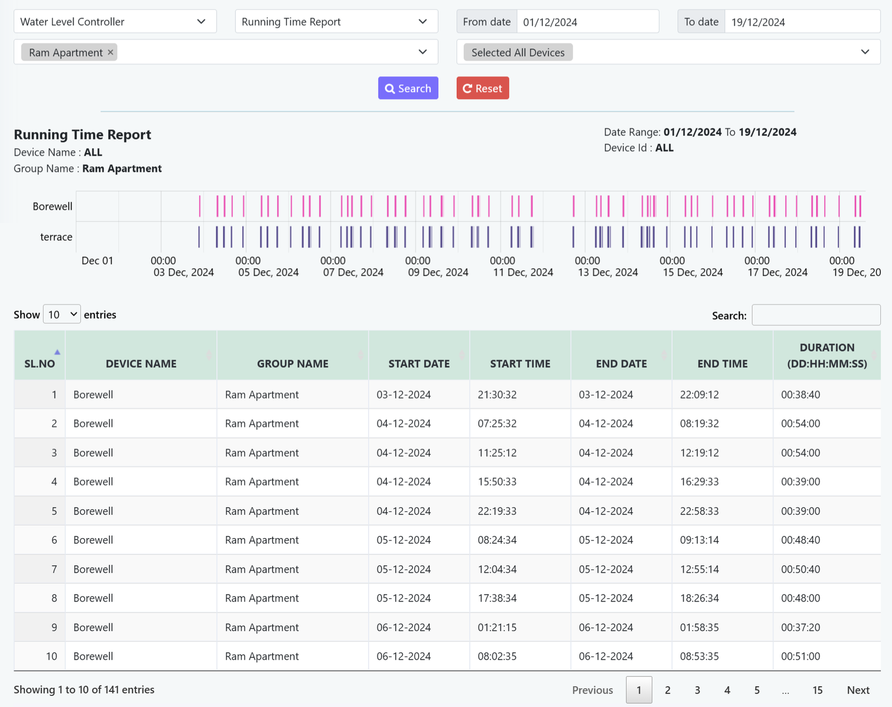The height and width of the screenshot is (707, 892).
Task: Click the red Reset button
Action: click(x=482, y=88)
